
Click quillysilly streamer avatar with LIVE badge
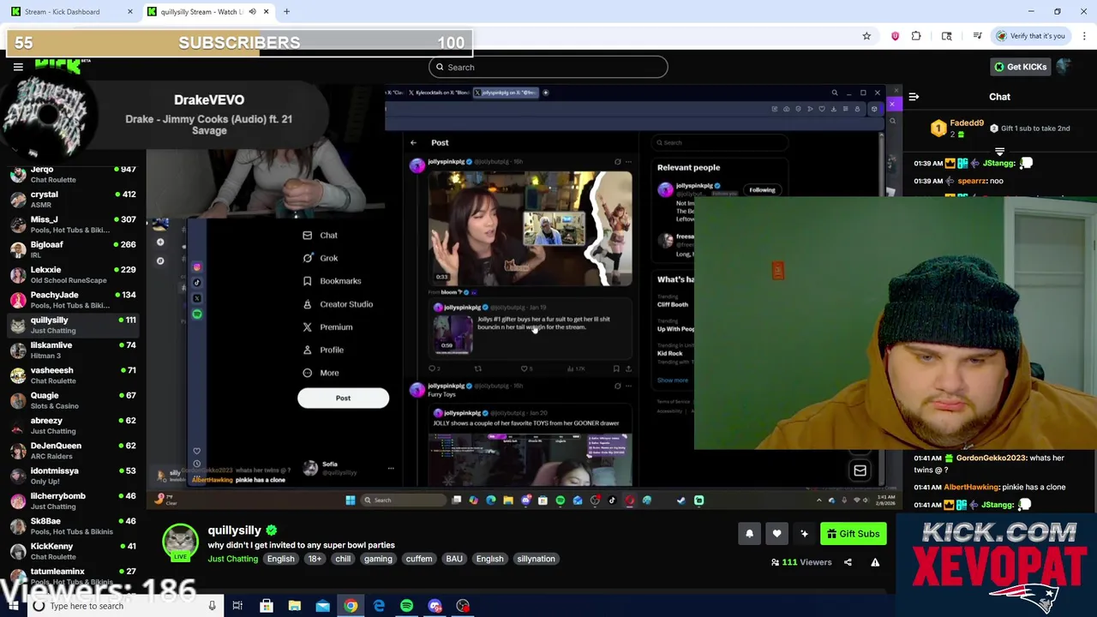tap(180, 543)
